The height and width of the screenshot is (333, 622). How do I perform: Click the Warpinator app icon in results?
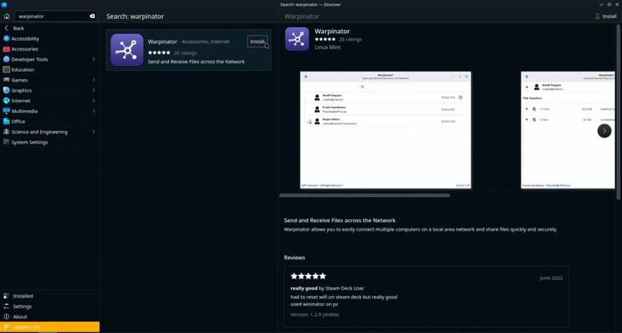[127, 50]
